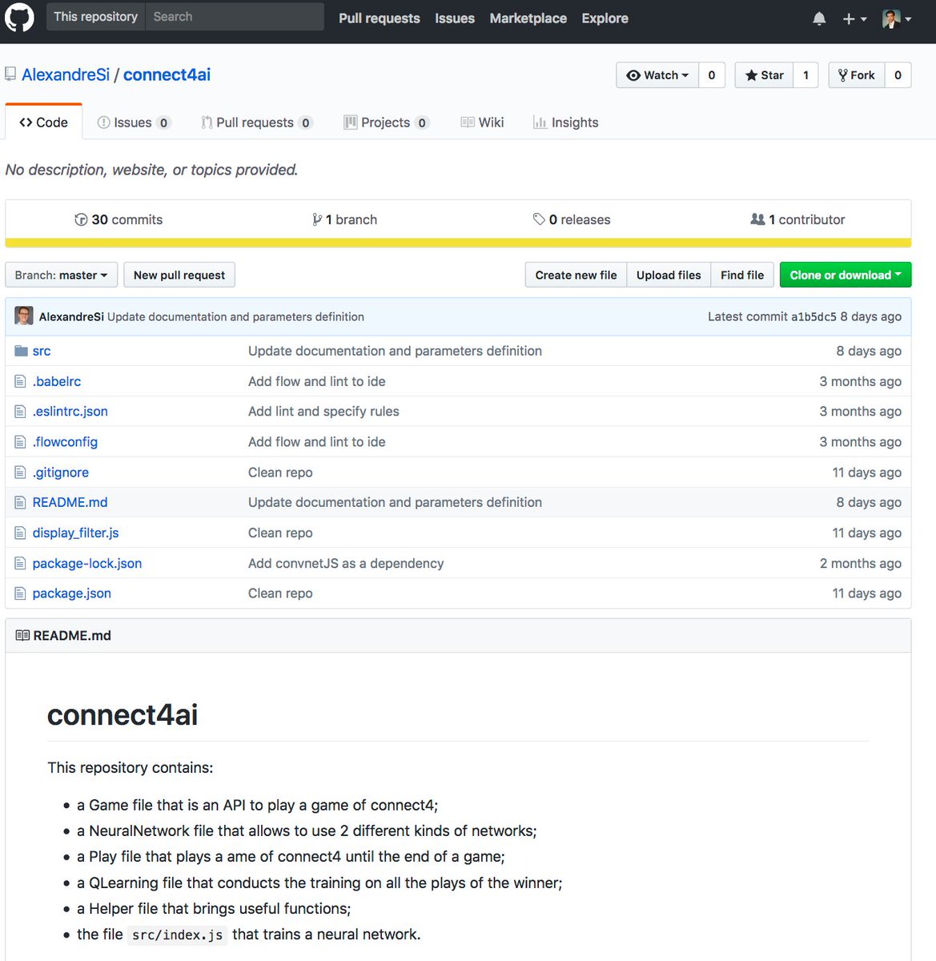Open Explore in the top navigation
The width and height of the screenshot is (936, 961).
605,18
